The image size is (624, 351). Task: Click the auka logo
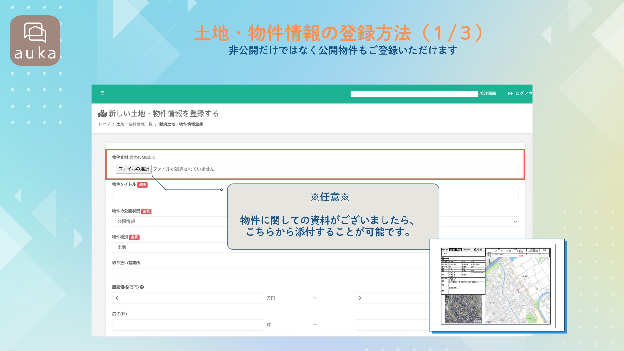[35, 41]
